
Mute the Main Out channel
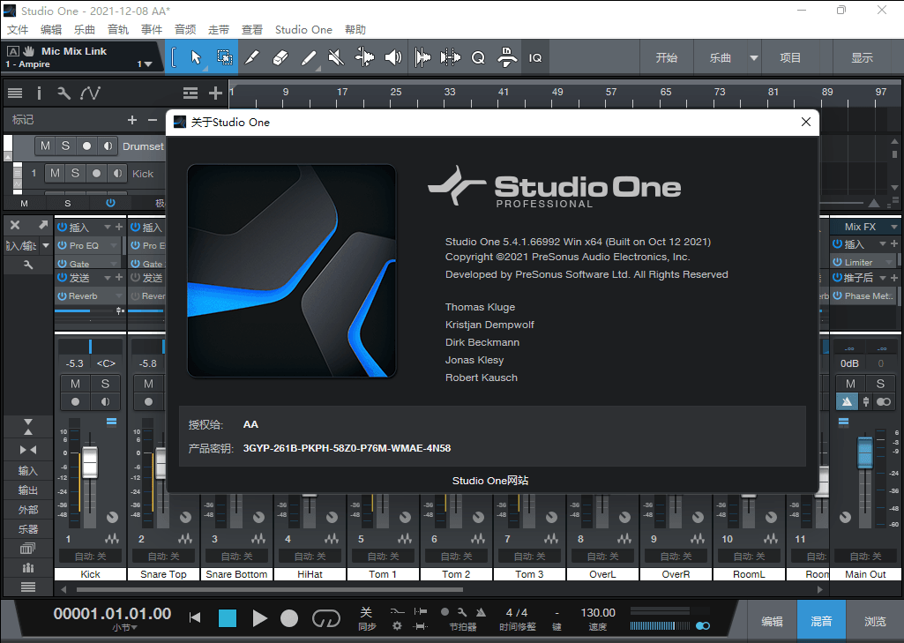[x=850, y=384]
